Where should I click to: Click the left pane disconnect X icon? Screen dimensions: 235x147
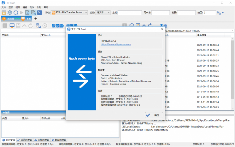click(45, 26)
